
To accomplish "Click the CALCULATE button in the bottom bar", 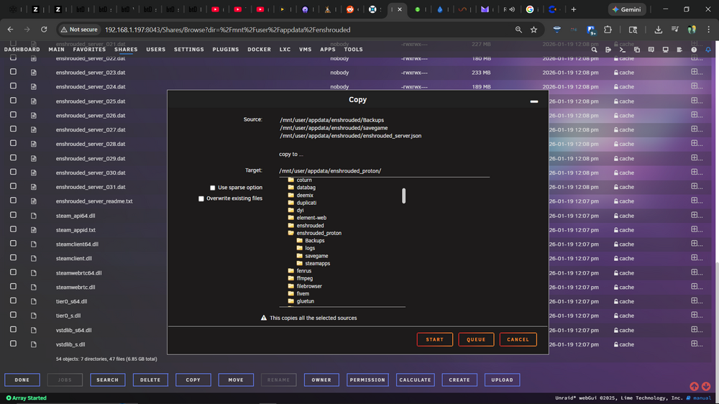I will pyautogui.click(x=415, y=380).
